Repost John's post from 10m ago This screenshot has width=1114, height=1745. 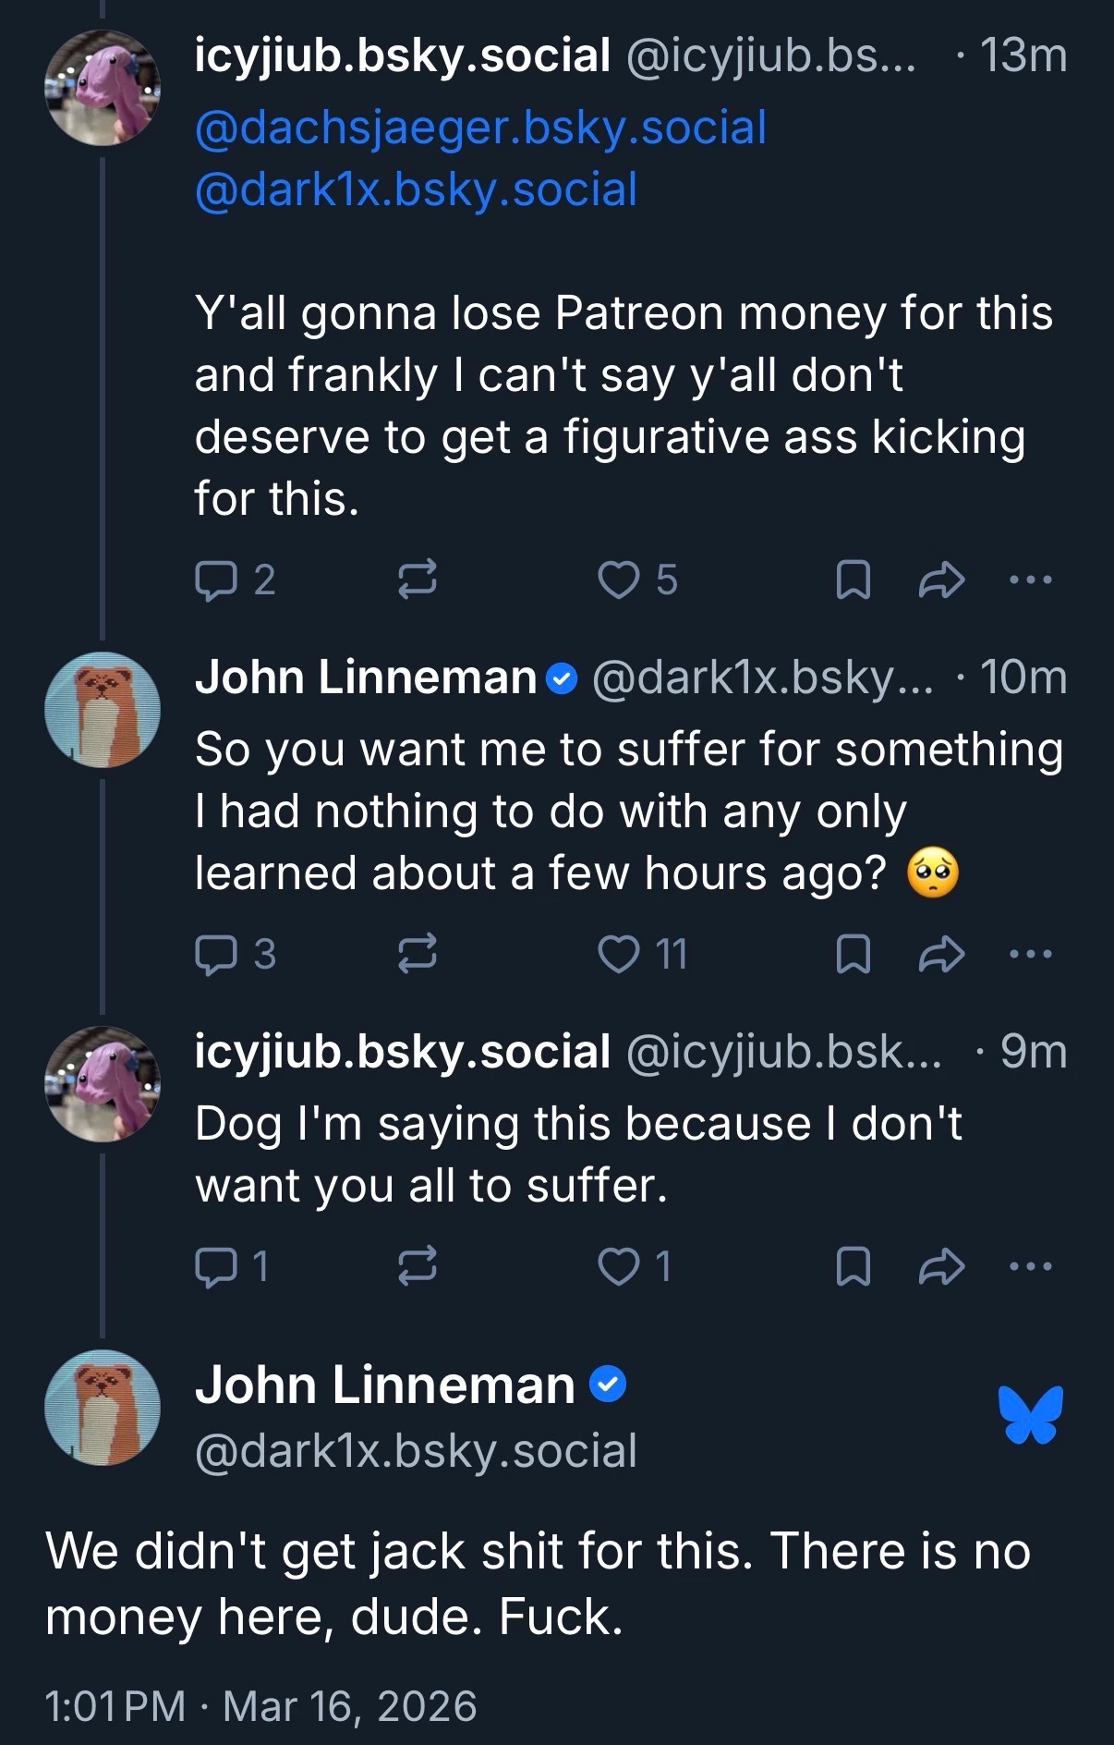click(417, 955)
